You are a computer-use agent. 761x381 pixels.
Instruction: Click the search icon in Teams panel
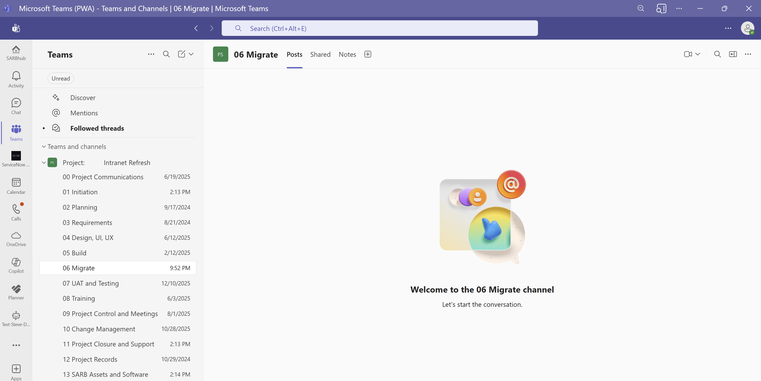166,54
